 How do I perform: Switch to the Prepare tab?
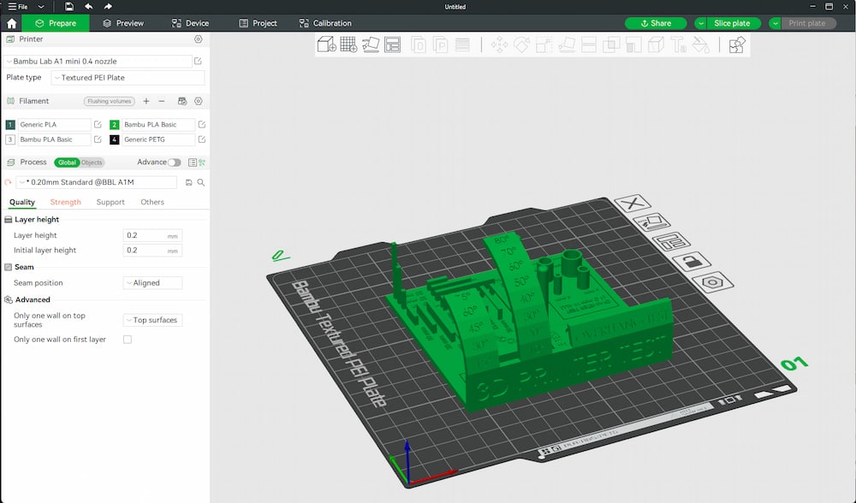[56, 23]
